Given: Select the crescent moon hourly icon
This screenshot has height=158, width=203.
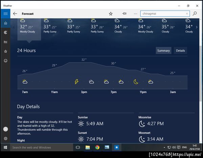Looking at the screenshot, I should point(136,82).
